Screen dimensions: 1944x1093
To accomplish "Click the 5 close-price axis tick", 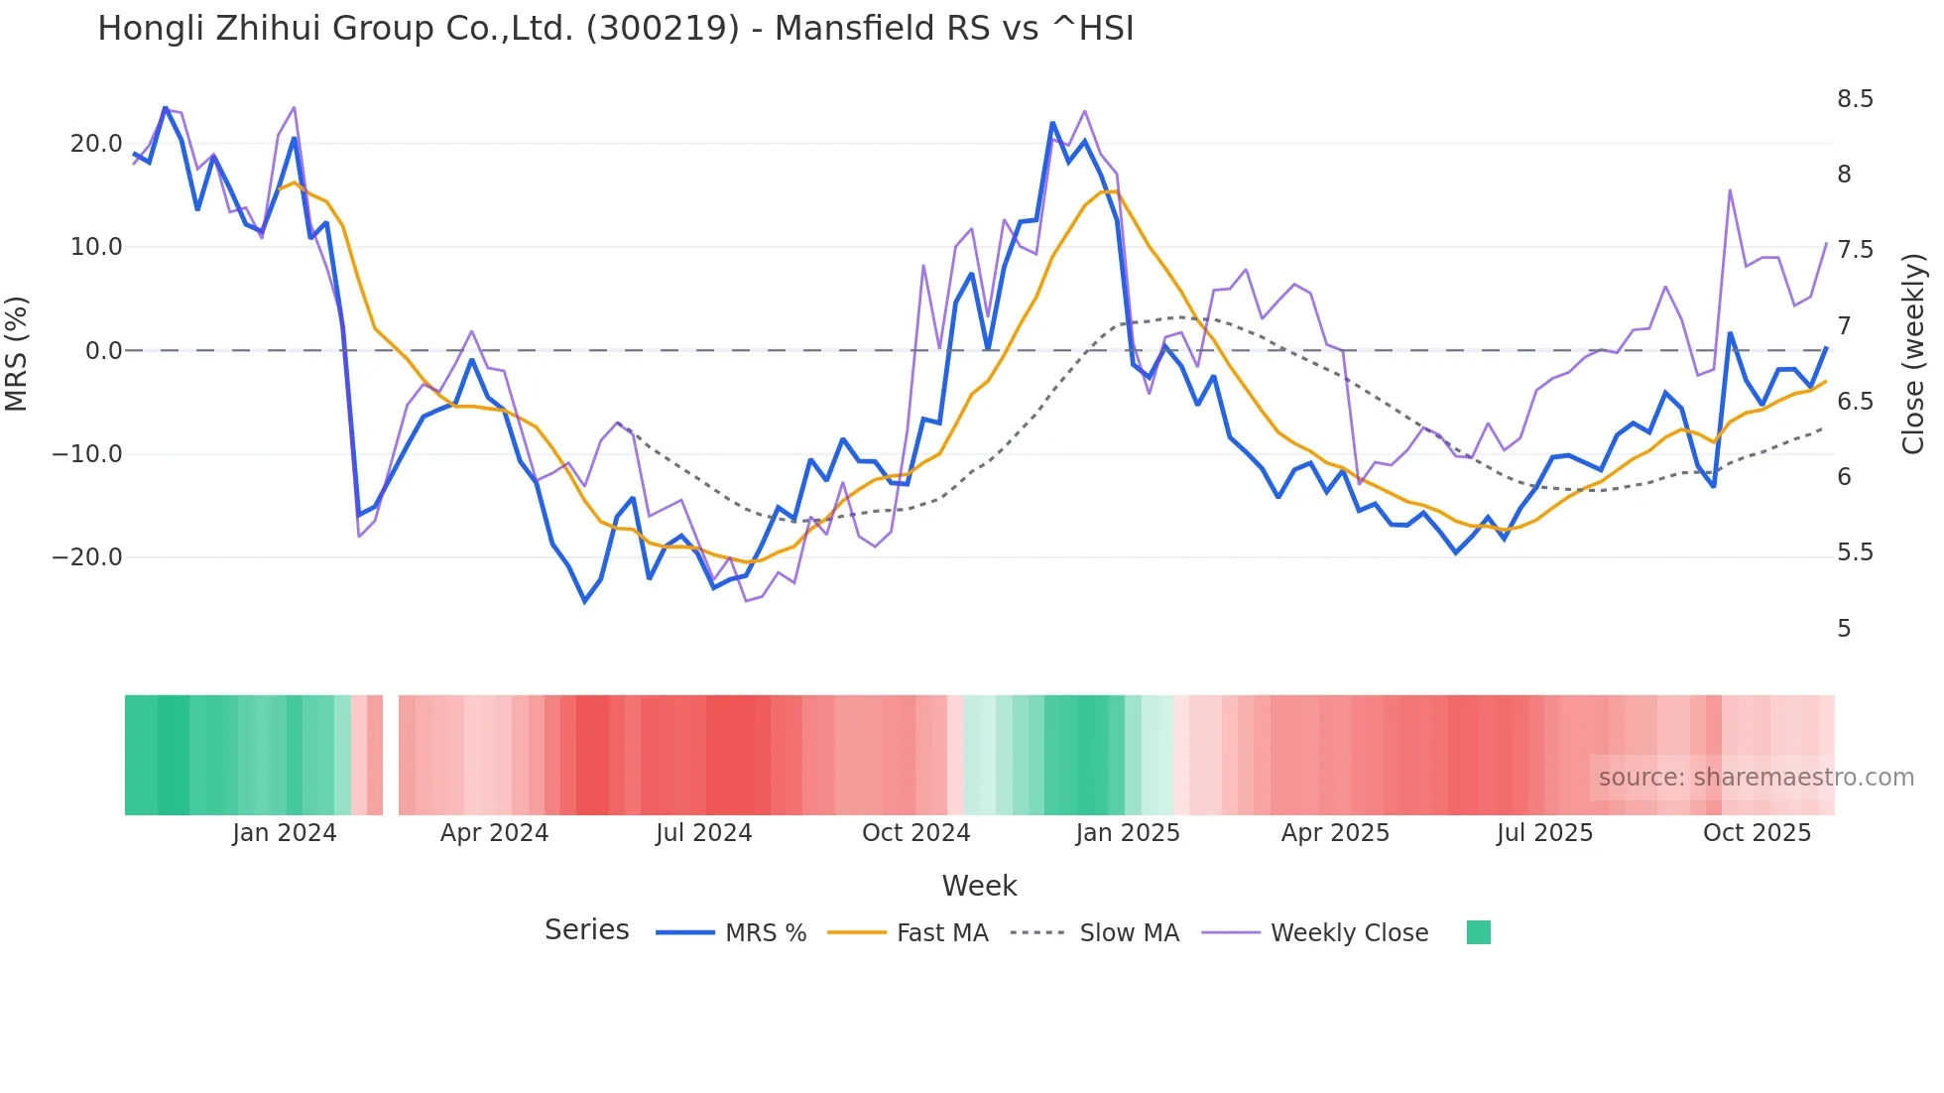I will 1844,629.
